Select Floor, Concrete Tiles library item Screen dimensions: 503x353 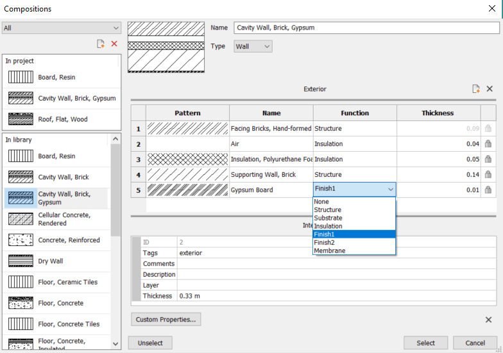56,324
